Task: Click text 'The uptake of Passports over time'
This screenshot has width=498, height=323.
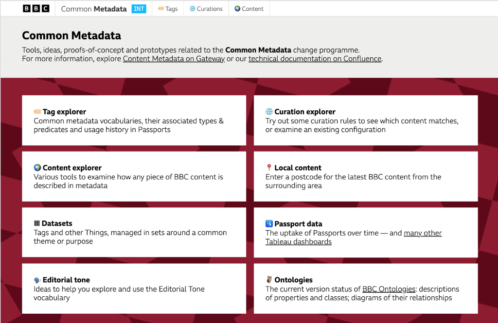Action: coord(322,233)
